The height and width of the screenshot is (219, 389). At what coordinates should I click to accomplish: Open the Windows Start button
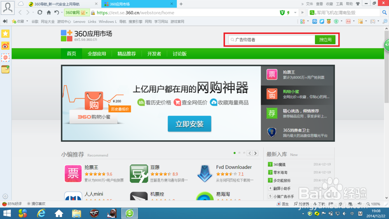(7, 213)
